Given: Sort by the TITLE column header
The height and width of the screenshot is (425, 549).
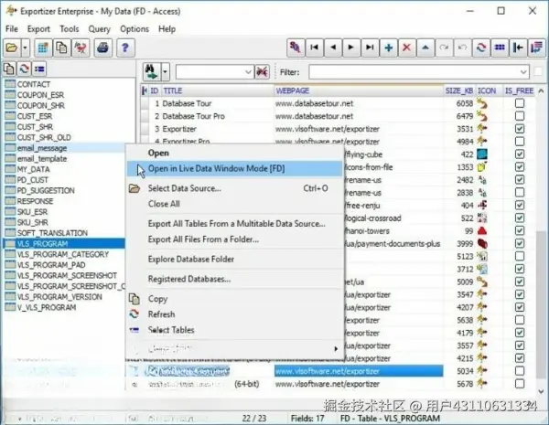Looking at the screenshot, I should 217,91.
